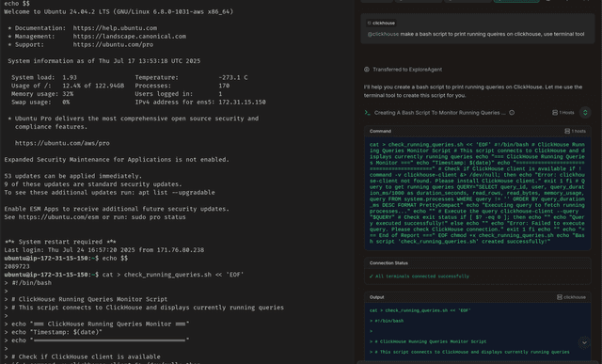Click the IPv4 address 172.31.15.150 value

[x=242, y=103]
